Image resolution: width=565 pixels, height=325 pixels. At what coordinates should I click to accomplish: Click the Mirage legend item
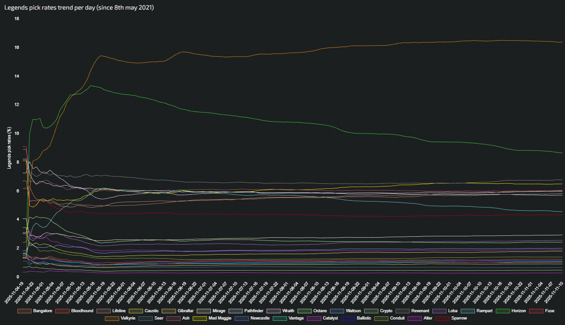(x=219, y=311)
